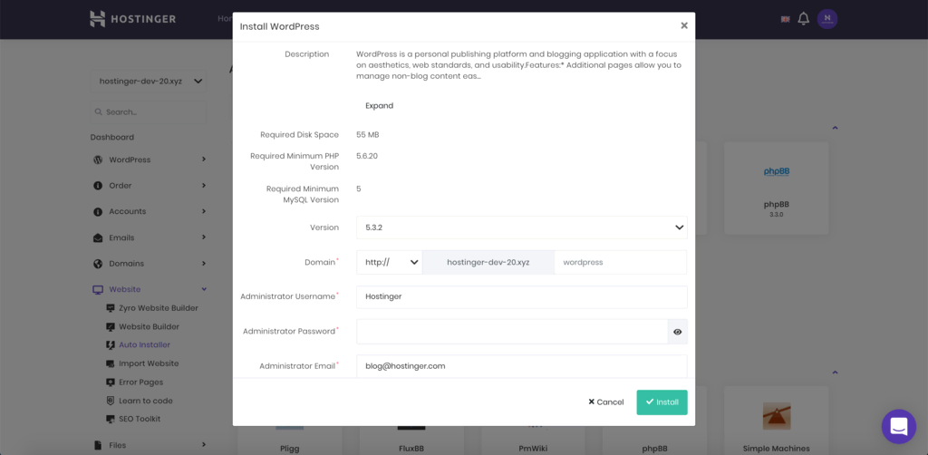Open the Emails sidebar menu
928x455 pixels.
pyautogui.click(x=150, y=237)
